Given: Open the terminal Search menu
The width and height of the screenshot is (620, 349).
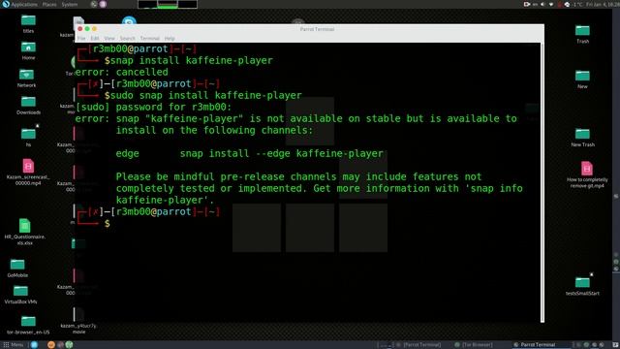Looking at the screenshot, I should tap(127, 39).
